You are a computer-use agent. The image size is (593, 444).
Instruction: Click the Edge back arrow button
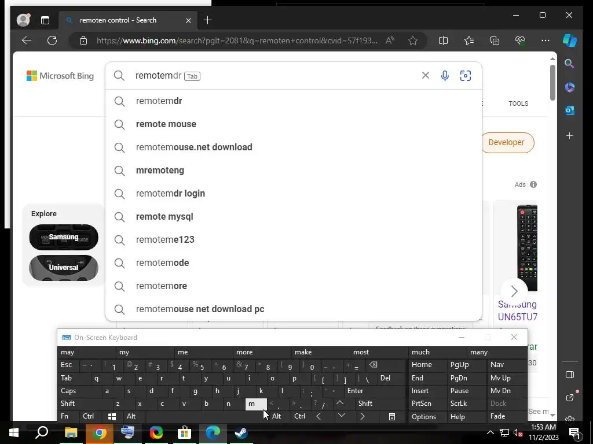pyautogui.click(x=27, y=40)
